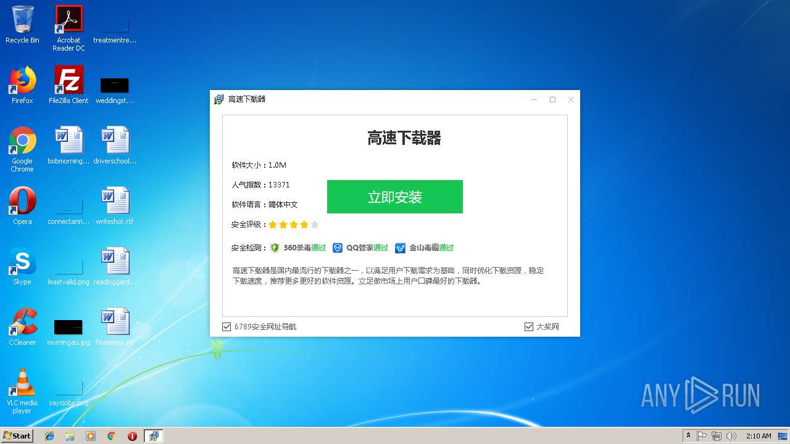
Task: Select the CCleaner desktop shortcut
Action: 22,327
